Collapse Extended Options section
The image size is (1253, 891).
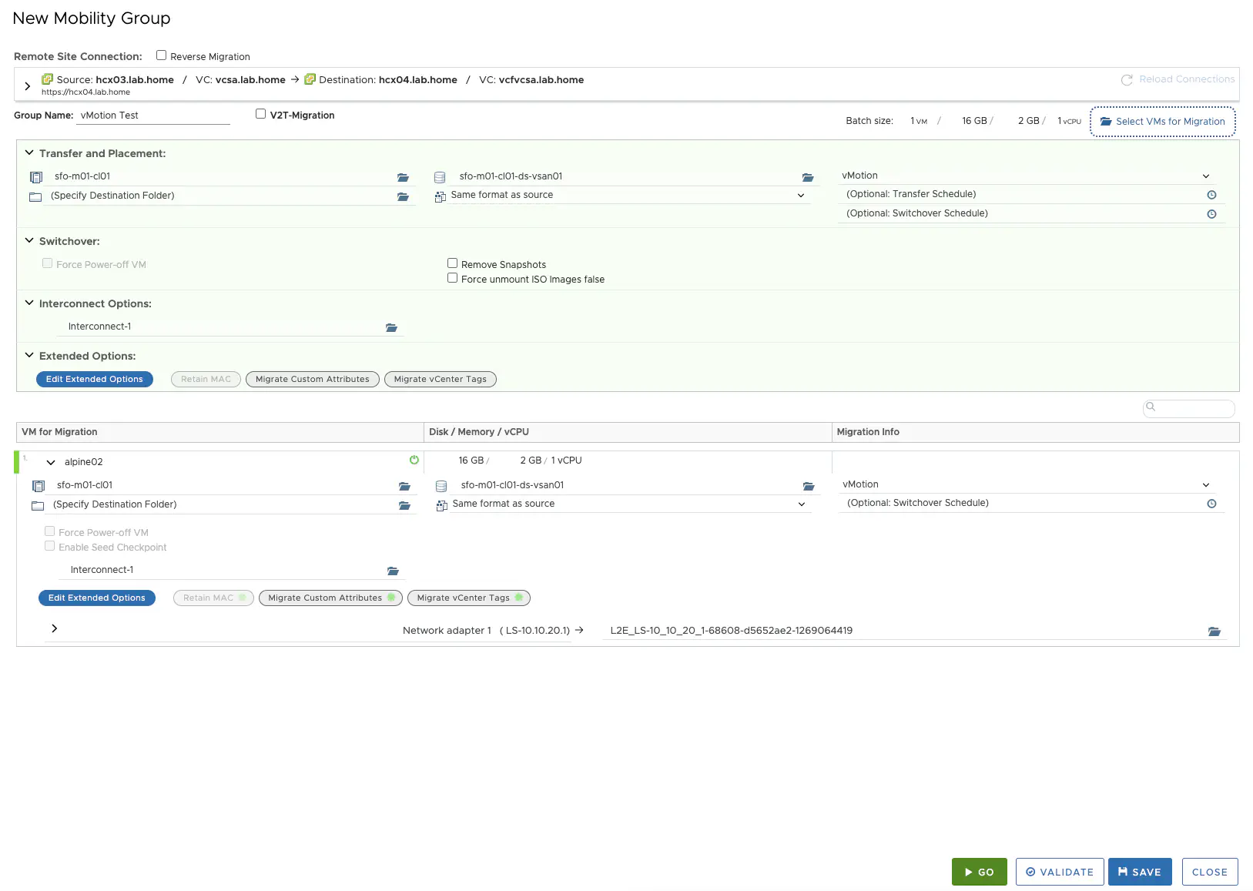point(29,355)
